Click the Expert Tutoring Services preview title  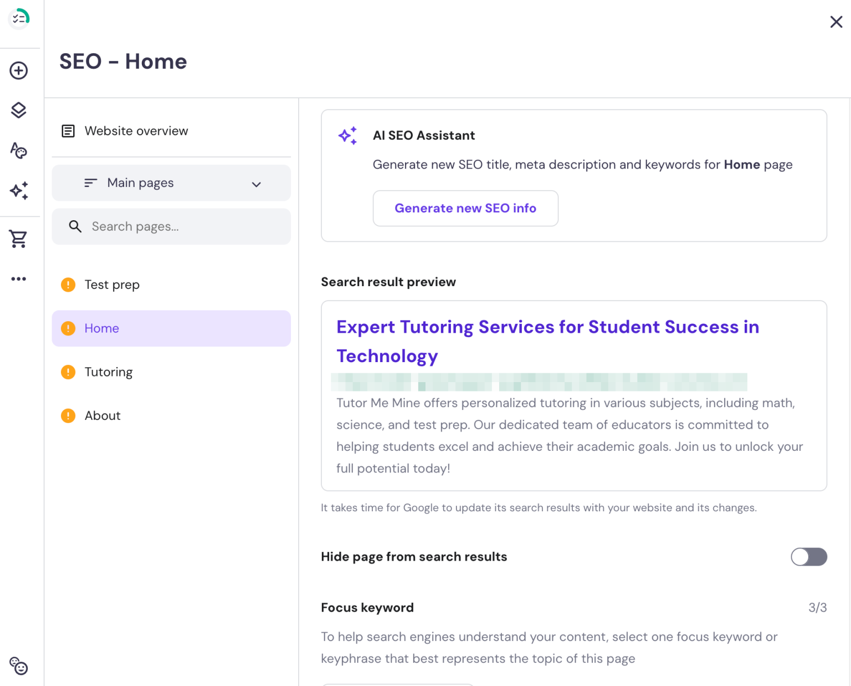pyautogui.click(x=547, y=327)
